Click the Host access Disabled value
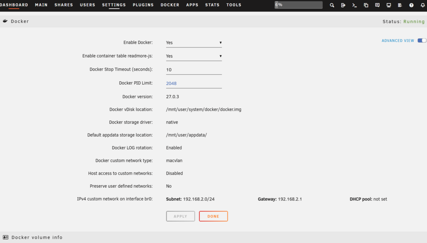427x243 pixels. 174,173
